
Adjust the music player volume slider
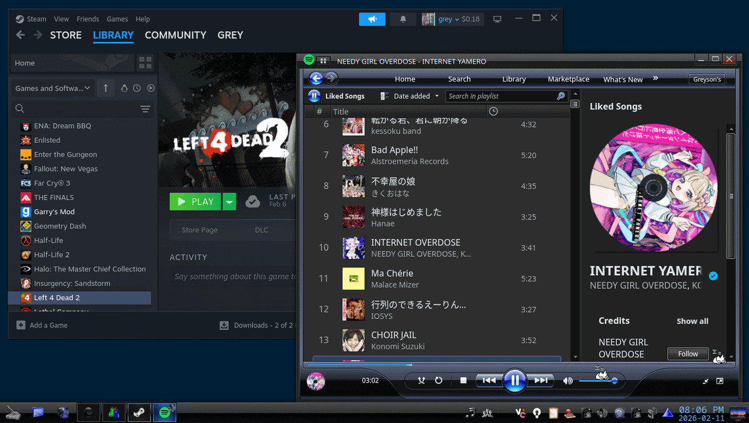coord(598,381)
